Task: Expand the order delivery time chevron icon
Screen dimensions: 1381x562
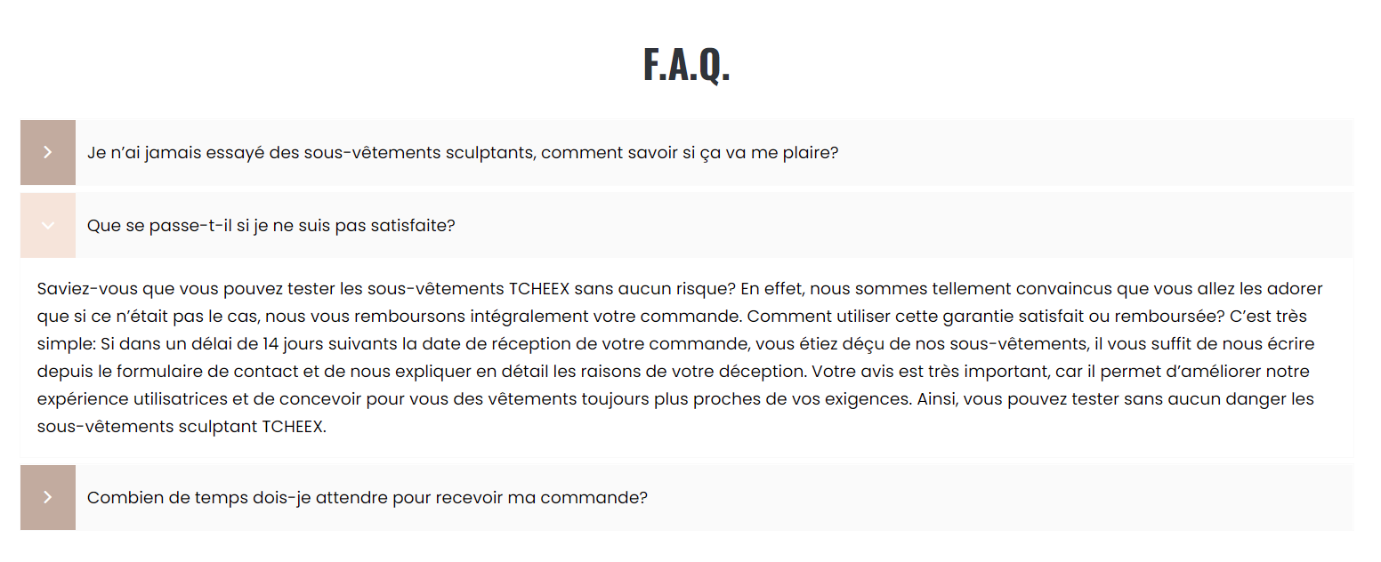Action: (48, 498)
